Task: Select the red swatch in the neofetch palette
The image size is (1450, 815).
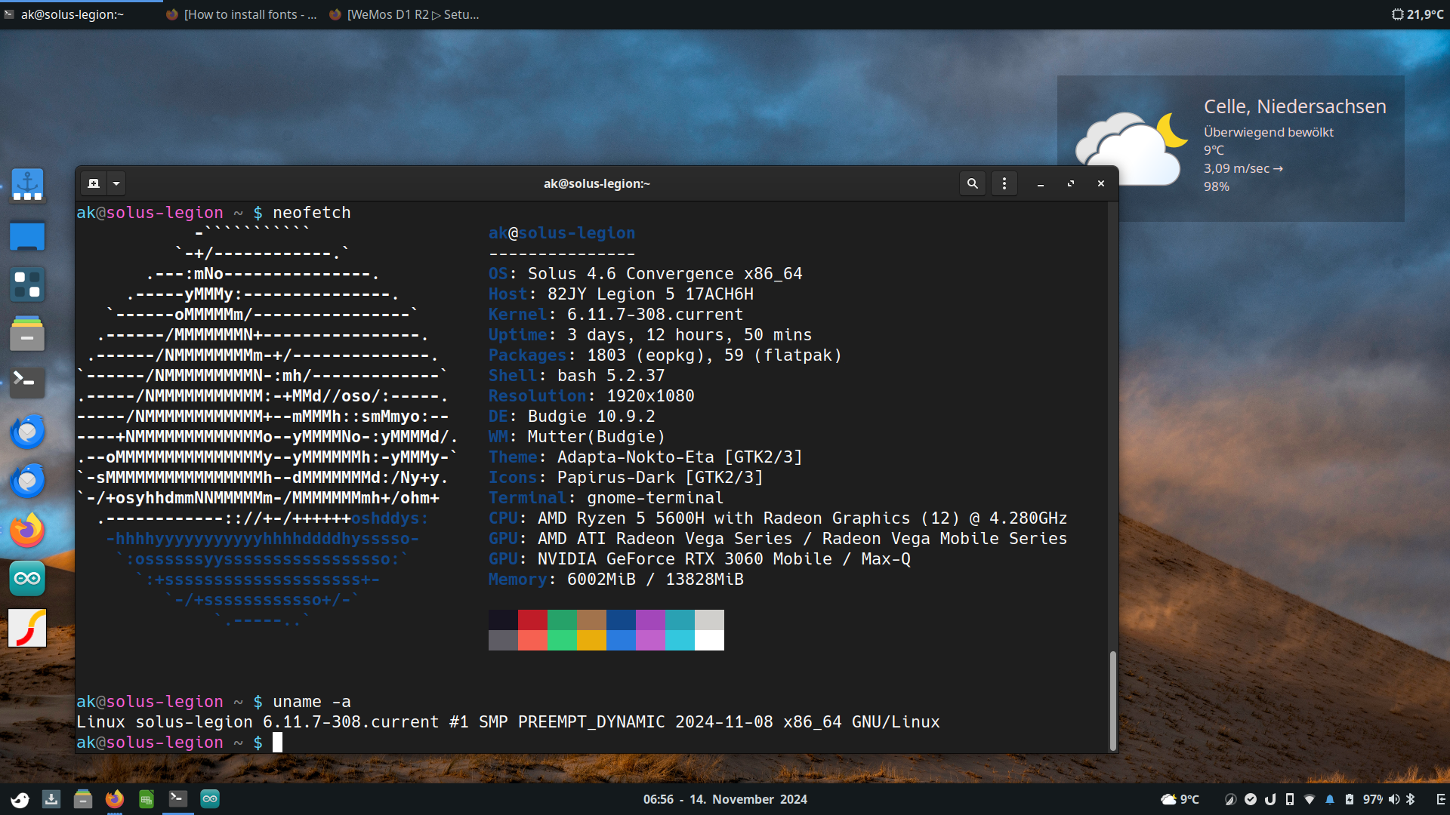Action: pyautogui.click(x=533, y=619)
